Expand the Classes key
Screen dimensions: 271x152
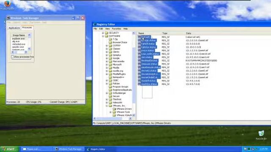[x=107, y=49]
